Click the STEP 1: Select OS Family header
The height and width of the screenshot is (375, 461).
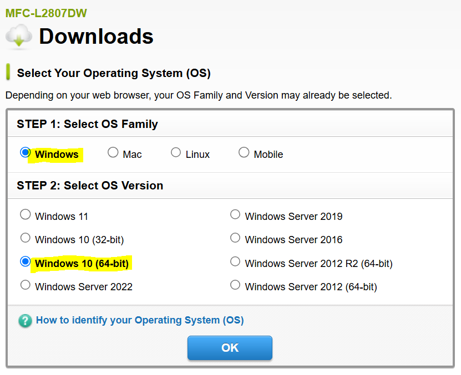pos(87,124)
